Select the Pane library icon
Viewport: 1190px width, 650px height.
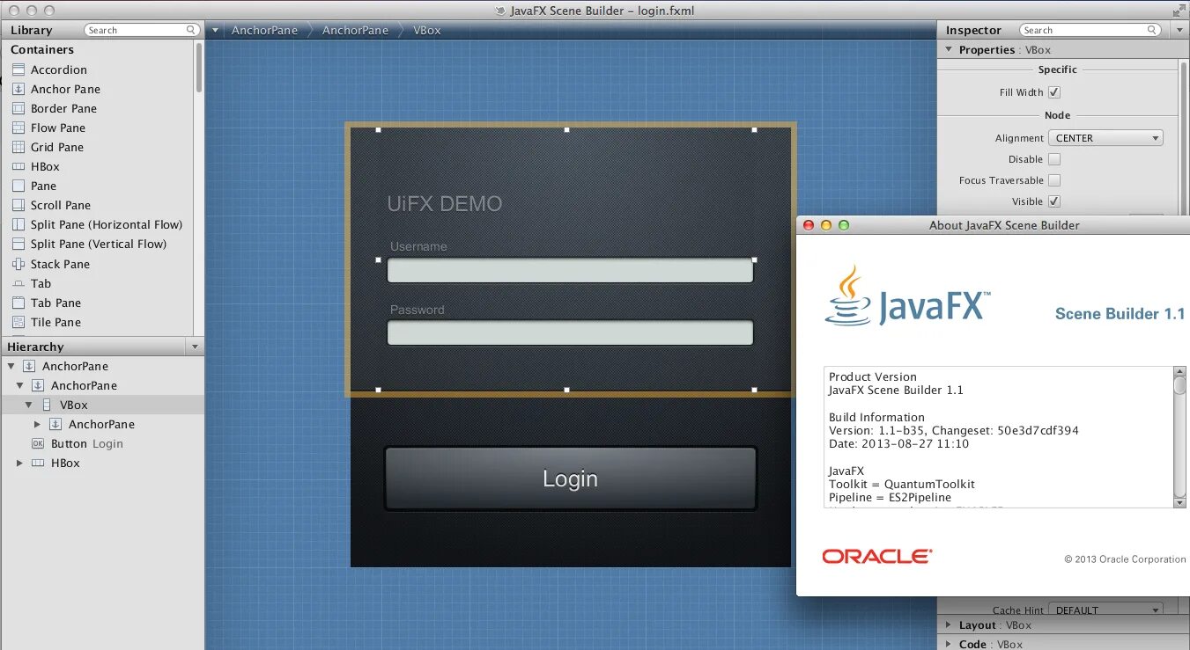[x=18, y=186]
